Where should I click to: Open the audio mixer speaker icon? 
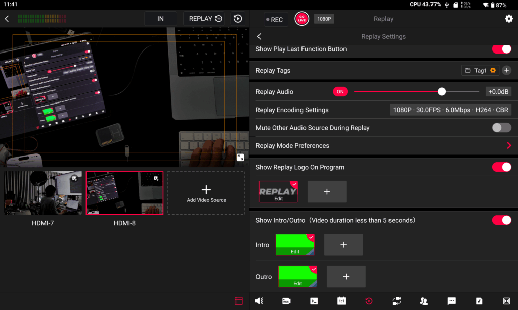pos(259,301)
